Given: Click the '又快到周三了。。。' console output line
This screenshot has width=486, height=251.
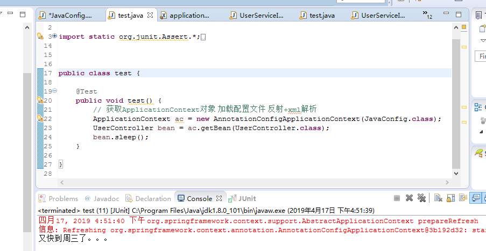Looking at the screenshot, I should coord(74,239).
